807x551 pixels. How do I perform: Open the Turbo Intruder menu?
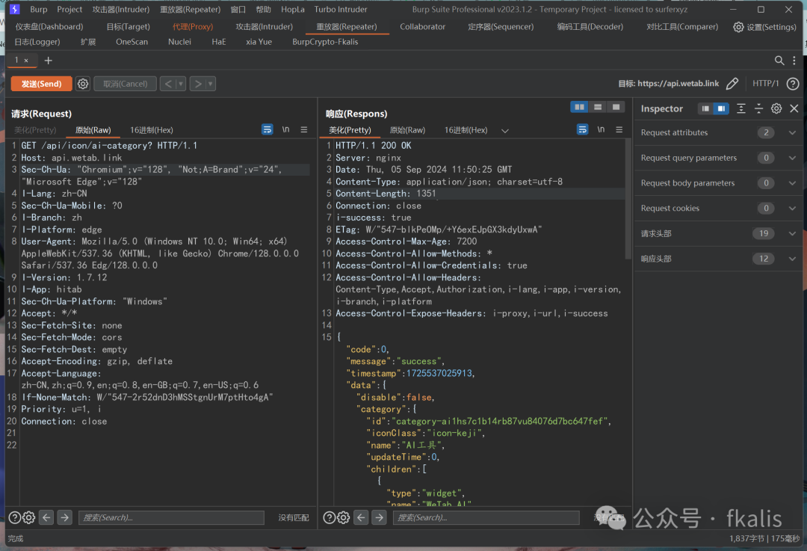(x=341, y=9)
